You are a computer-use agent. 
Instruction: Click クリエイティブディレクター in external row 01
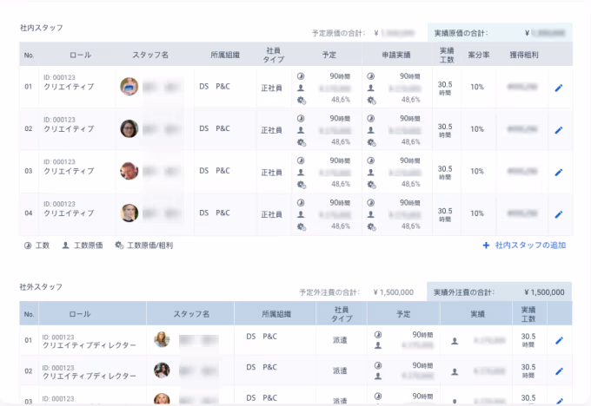[90, 345]
